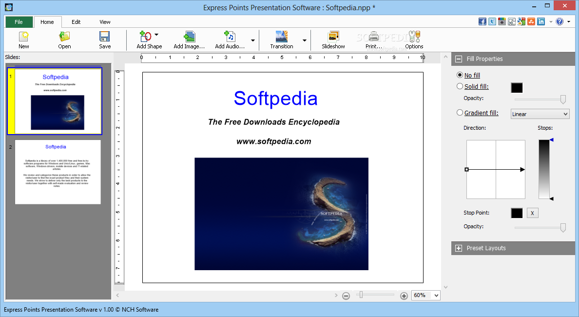The width and height of the screenshot is (579, 317).
Task: Click the Open file icon
Action: click(x=64, y=37)
